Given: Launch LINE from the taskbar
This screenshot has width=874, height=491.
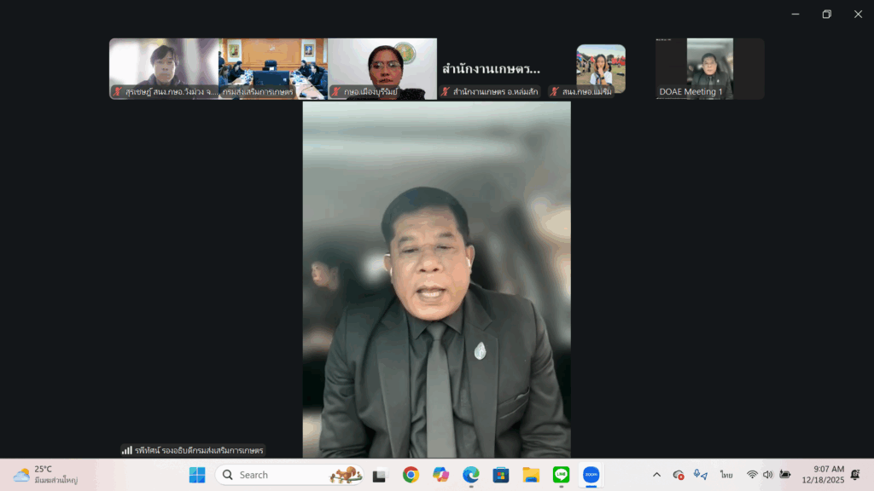Looking at the screenshot, I should coord(561,475).
